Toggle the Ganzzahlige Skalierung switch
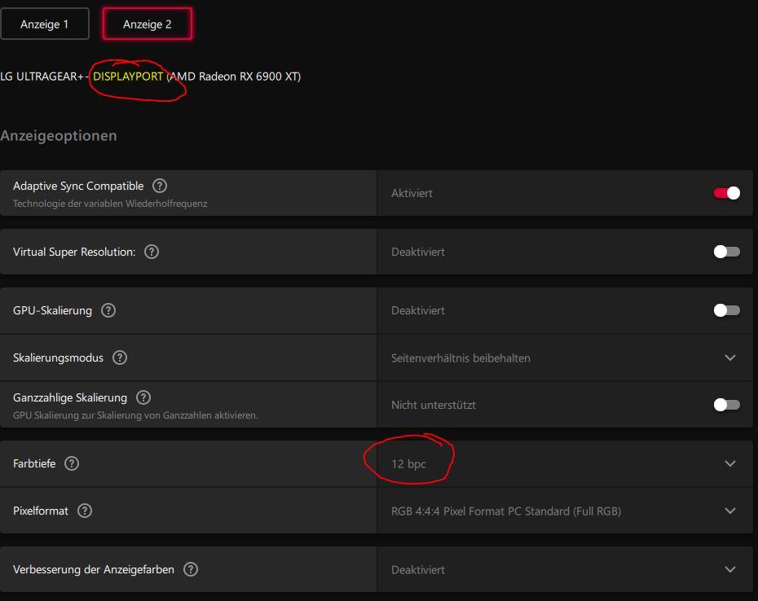 [726, 405]
